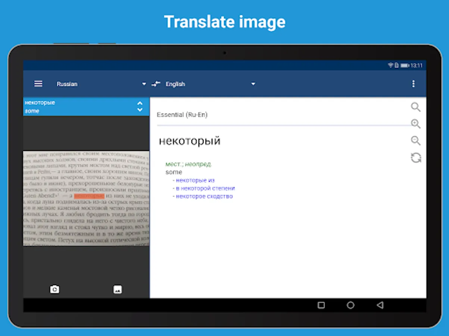Tap the 13:11 clock in status bar
Screen dimensions: 449x336
[x=417, y=65]
